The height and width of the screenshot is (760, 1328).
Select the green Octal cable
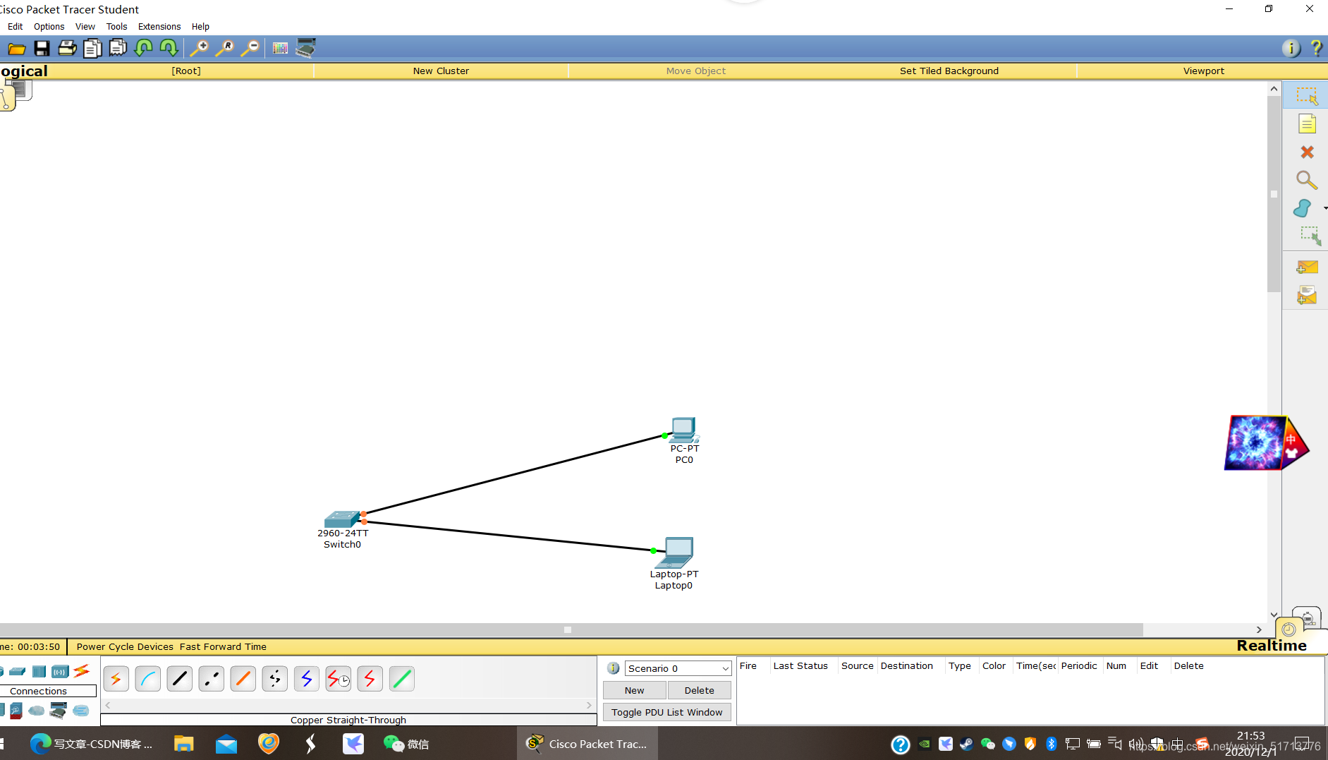402,679
